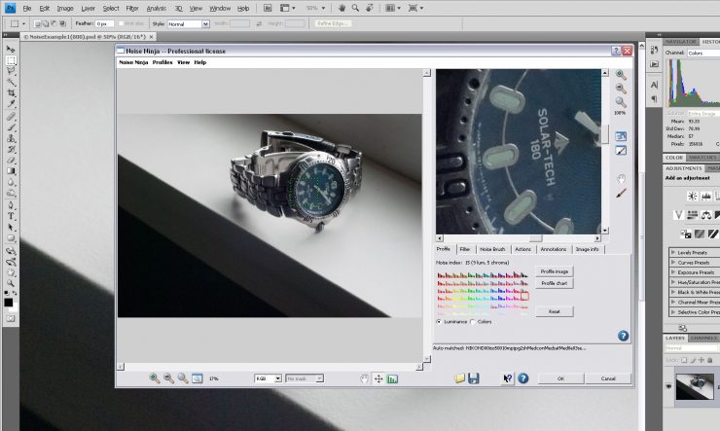Expand the Levels Presets group
The width and height of the screenshot is (720, 431).
tap(673, 252)
